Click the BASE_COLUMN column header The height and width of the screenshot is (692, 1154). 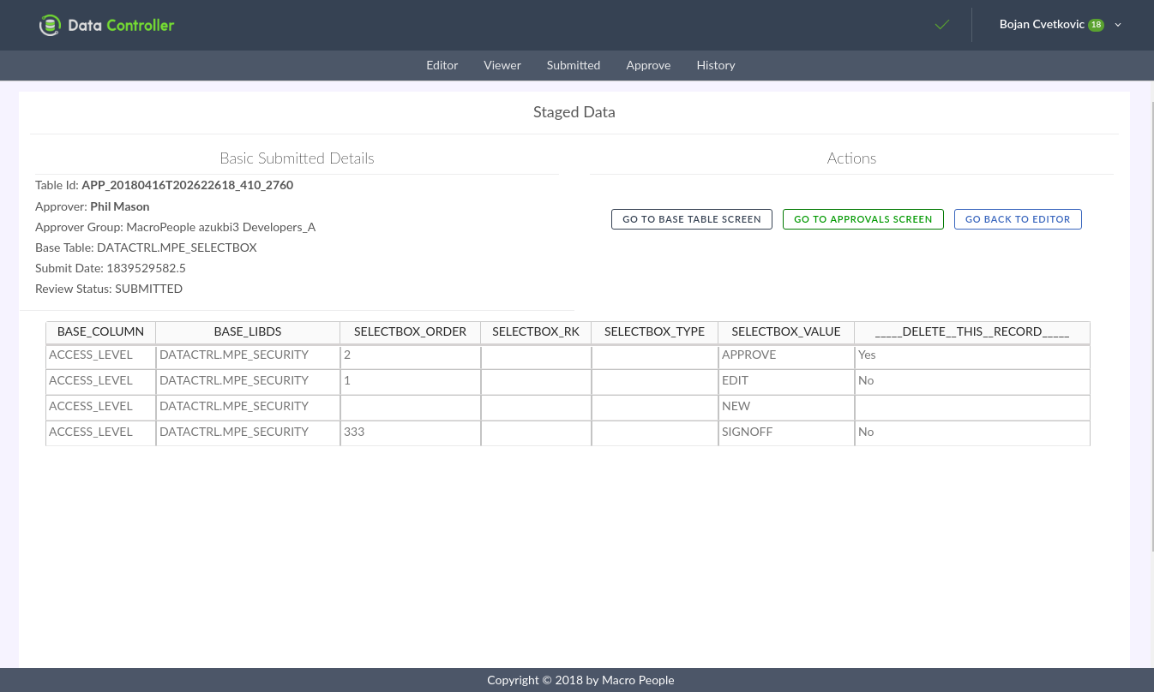point(100,332)
